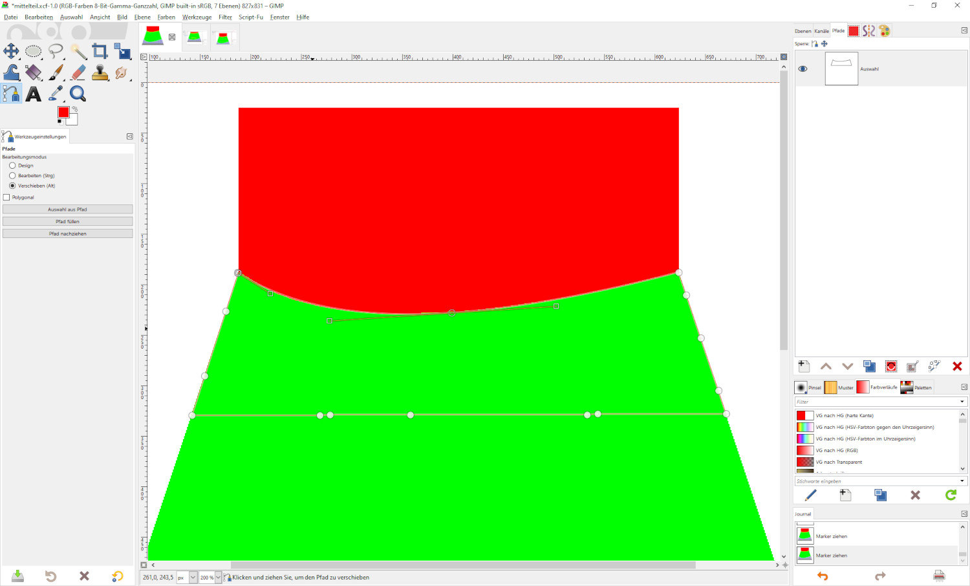Choose Bearbeiten (Strg) edit mode
This screenshot has width=970, height=586.
tap(12, 175)
